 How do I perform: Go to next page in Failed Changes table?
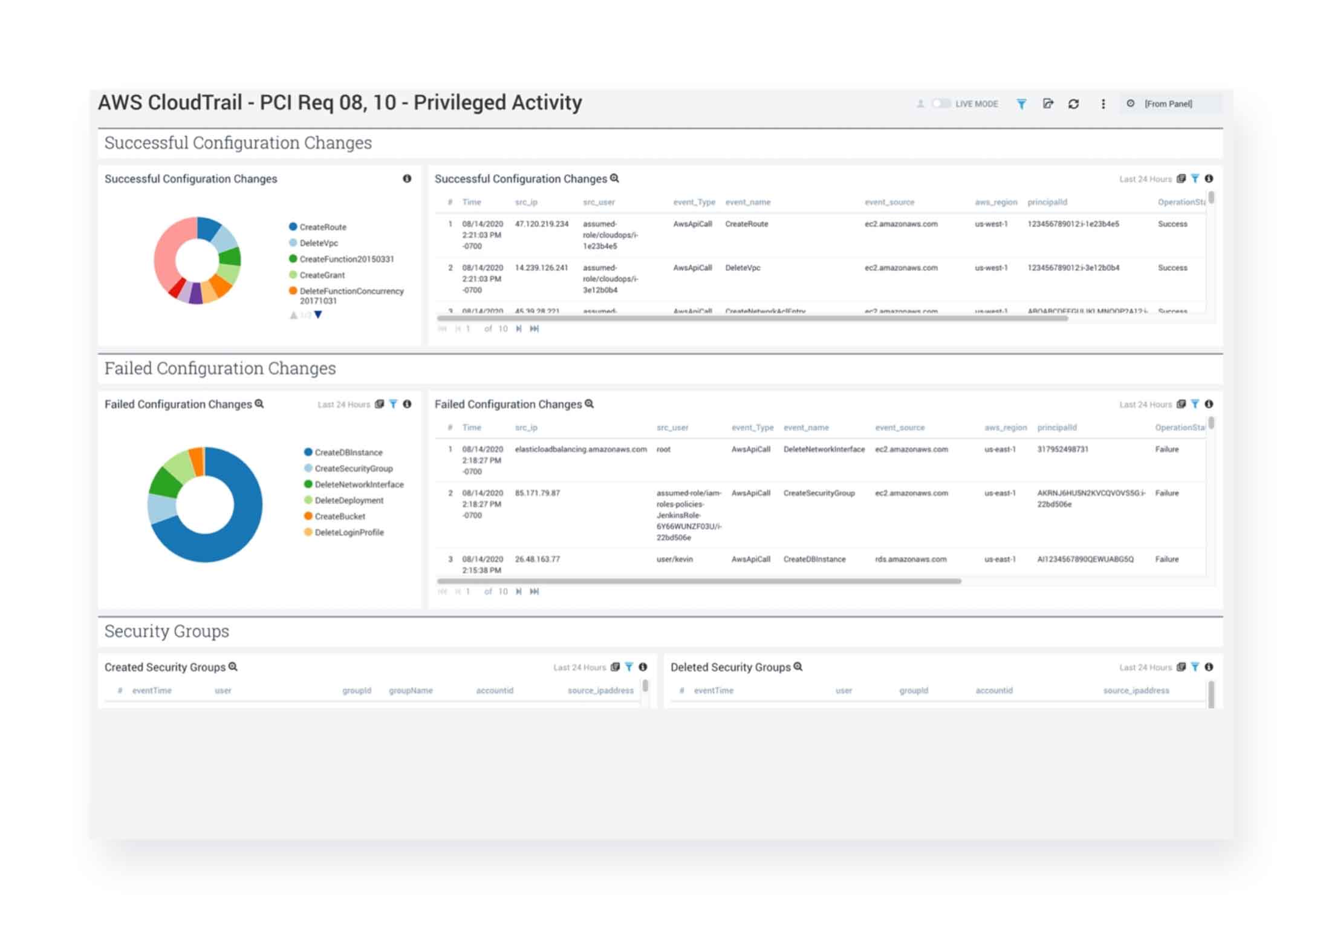(x=519, y=592)
